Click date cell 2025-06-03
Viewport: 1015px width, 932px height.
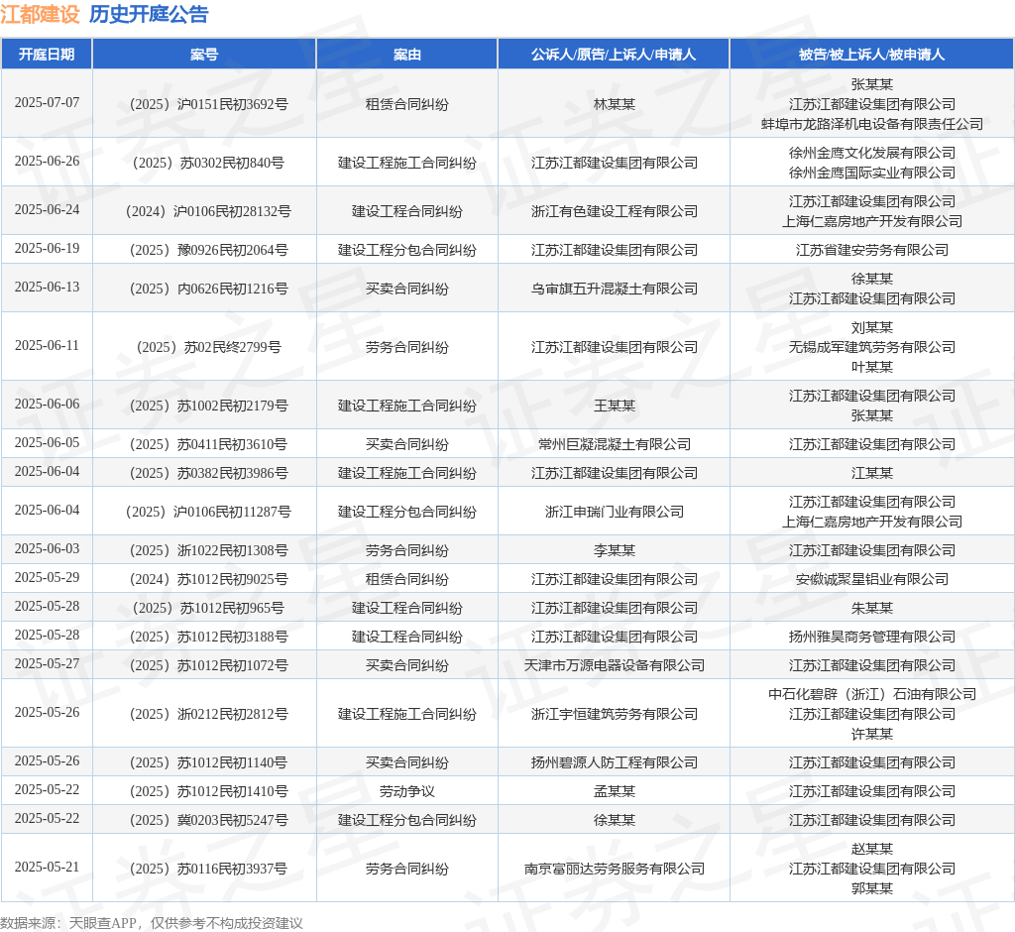coord(47,549)
